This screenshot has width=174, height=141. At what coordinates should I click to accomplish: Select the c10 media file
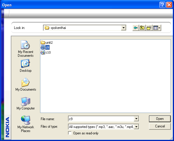[x=46, y=52]
